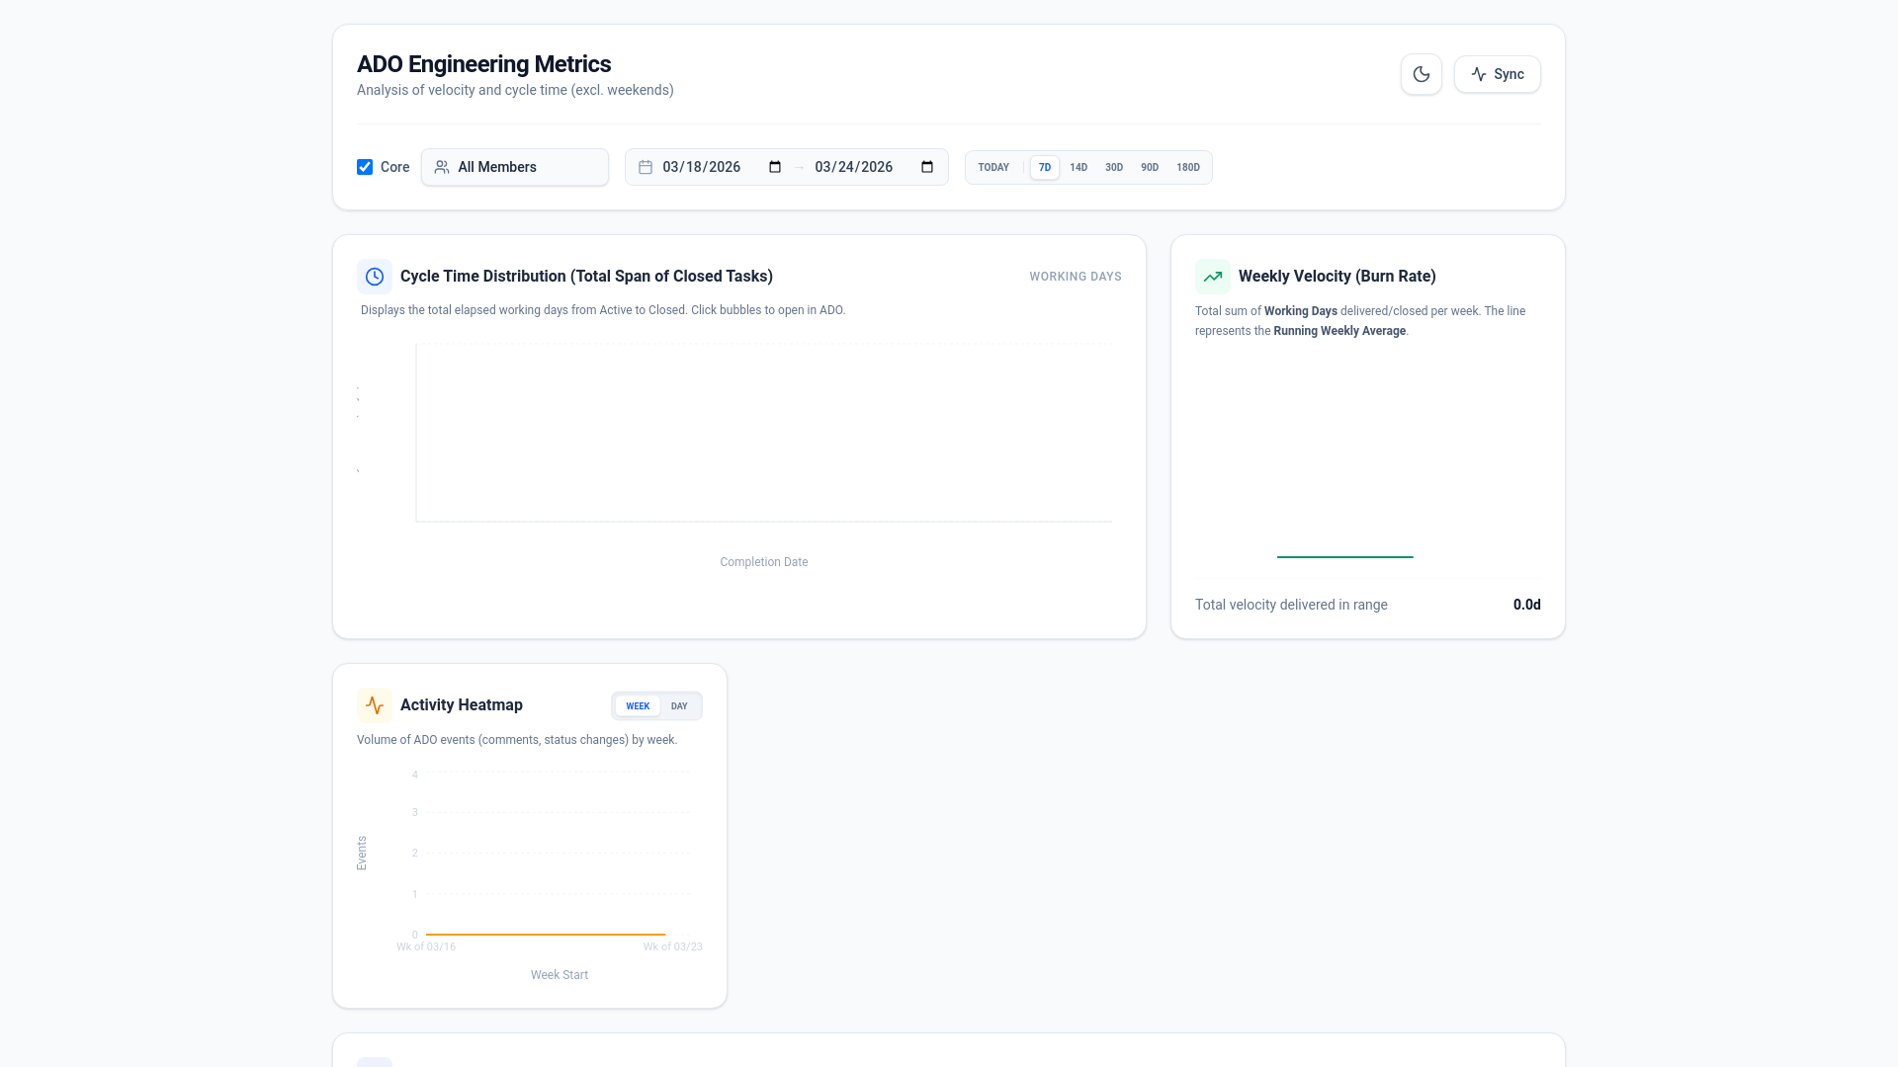Screen dimensions: 1898x1067
Task: Uncheck the Core checkbox
Action: coord(365,167)
